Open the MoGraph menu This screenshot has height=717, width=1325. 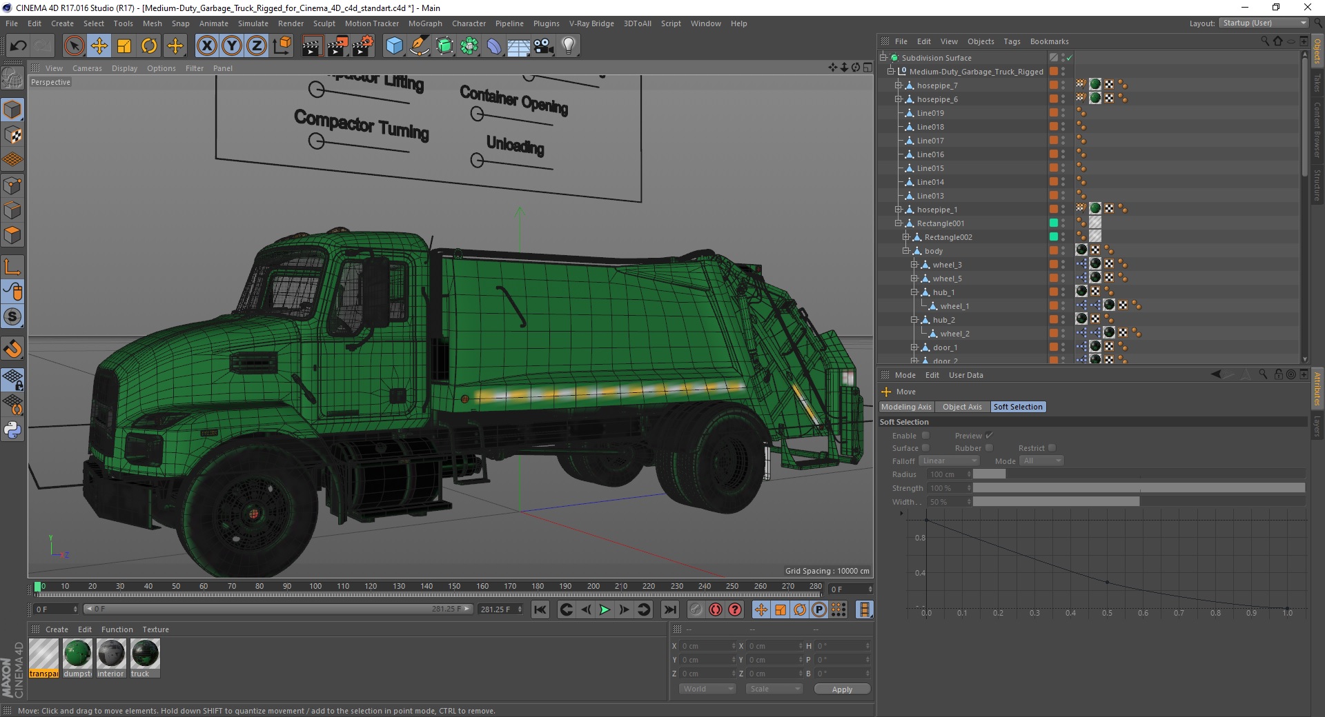(425, 23)
